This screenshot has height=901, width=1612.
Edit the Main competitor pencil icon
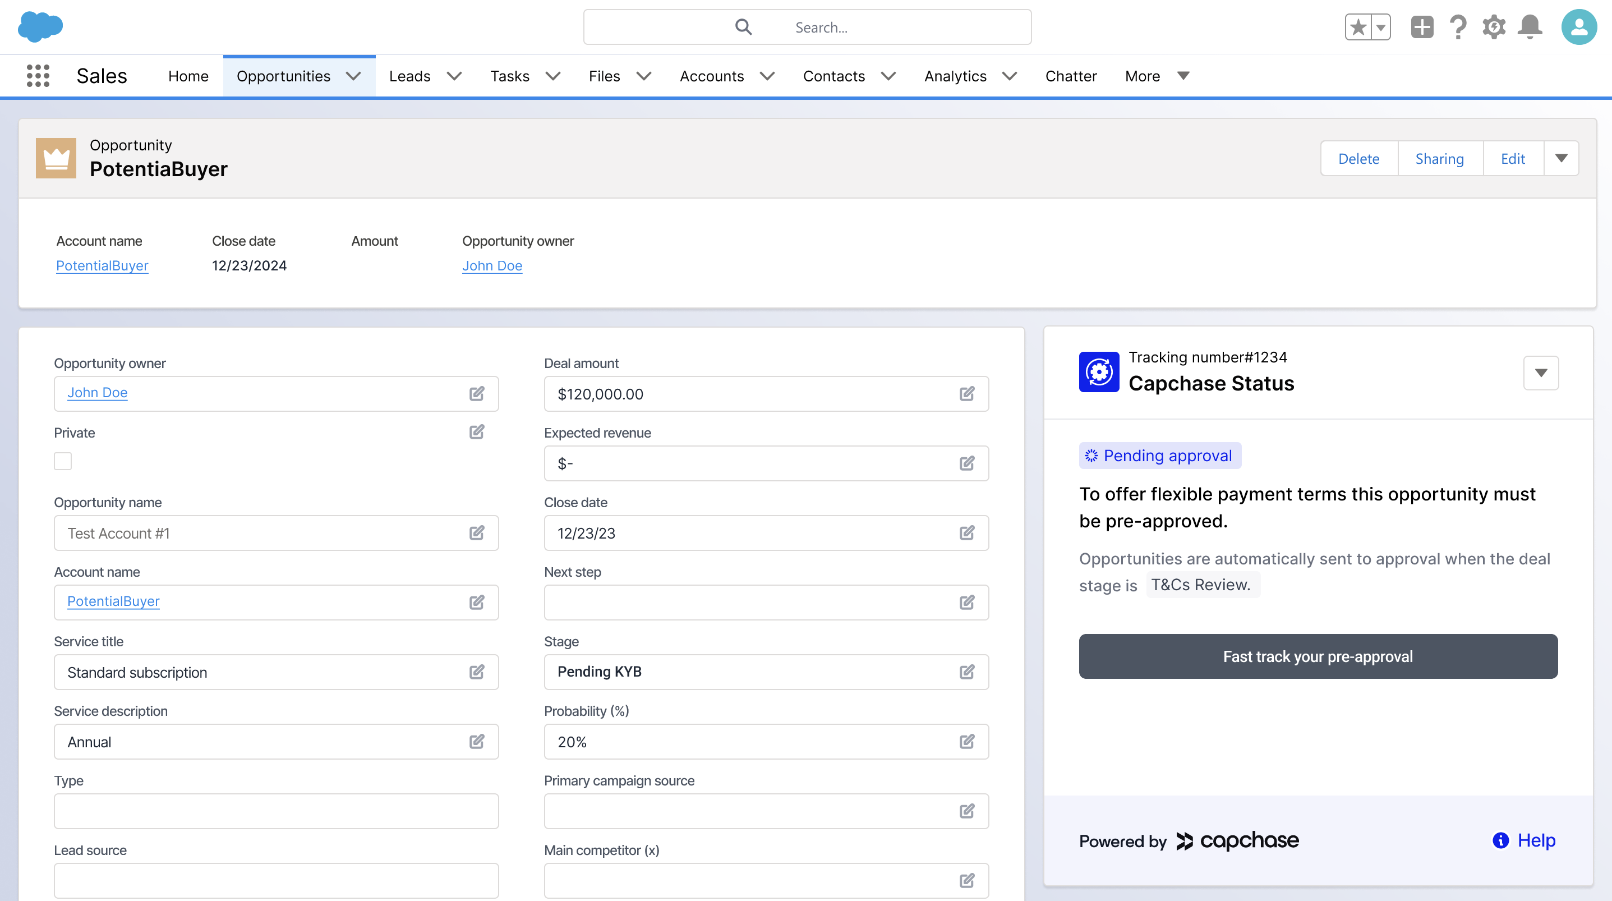(x=967, y=880)
